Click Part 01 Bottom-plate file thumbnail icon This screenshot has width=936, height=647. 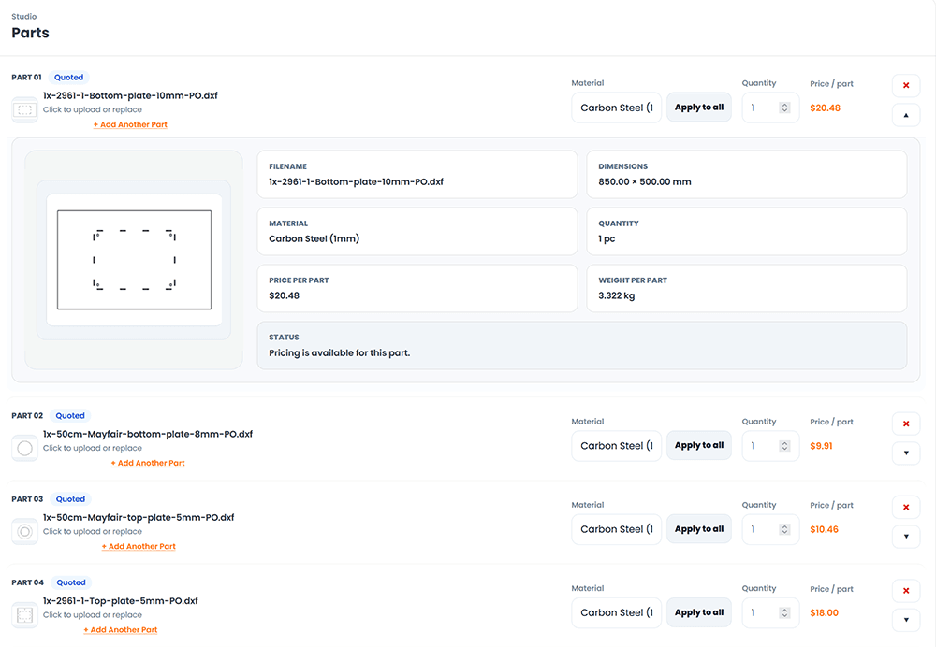25,109
